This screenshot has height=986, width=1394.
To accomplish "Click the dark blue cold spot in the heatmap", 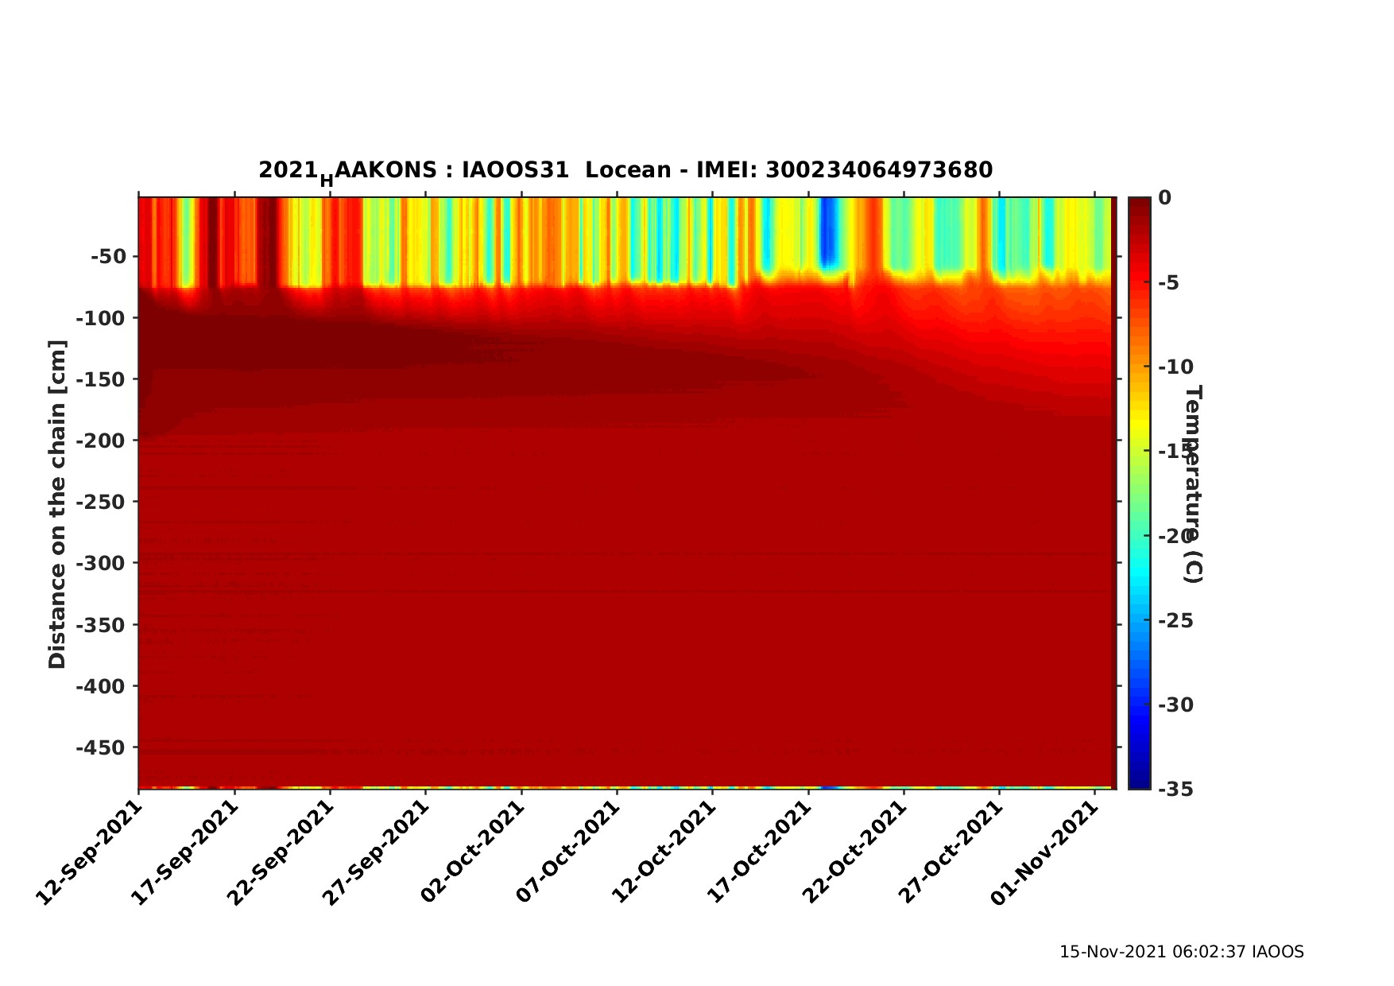I will (829, 232).
